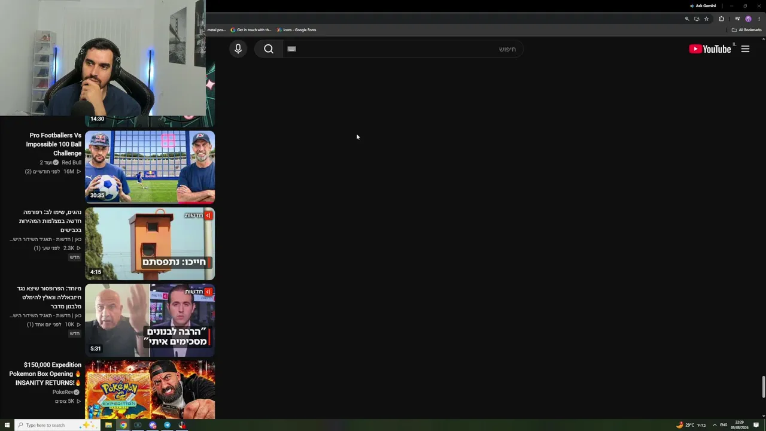Click the '$150,000 Expedition Pokemon Box Opening' title

point(45,374)
